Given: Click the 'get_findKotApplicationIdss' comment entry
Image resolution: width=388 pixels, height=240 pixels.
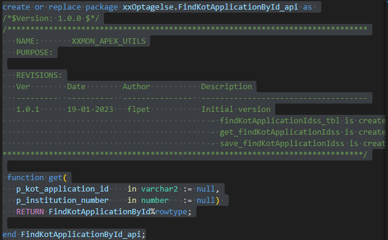Looking at the screenshot, I should coord(280,132).
